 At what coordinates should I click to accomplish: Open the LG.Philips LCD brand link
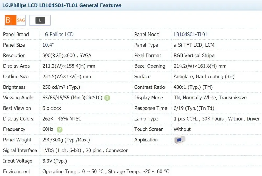click(x=58, y=34)
